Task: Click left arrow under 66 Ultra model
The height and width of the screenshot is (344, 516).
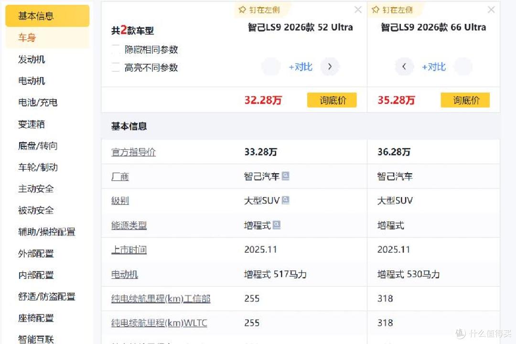Action: coord(404,67)
